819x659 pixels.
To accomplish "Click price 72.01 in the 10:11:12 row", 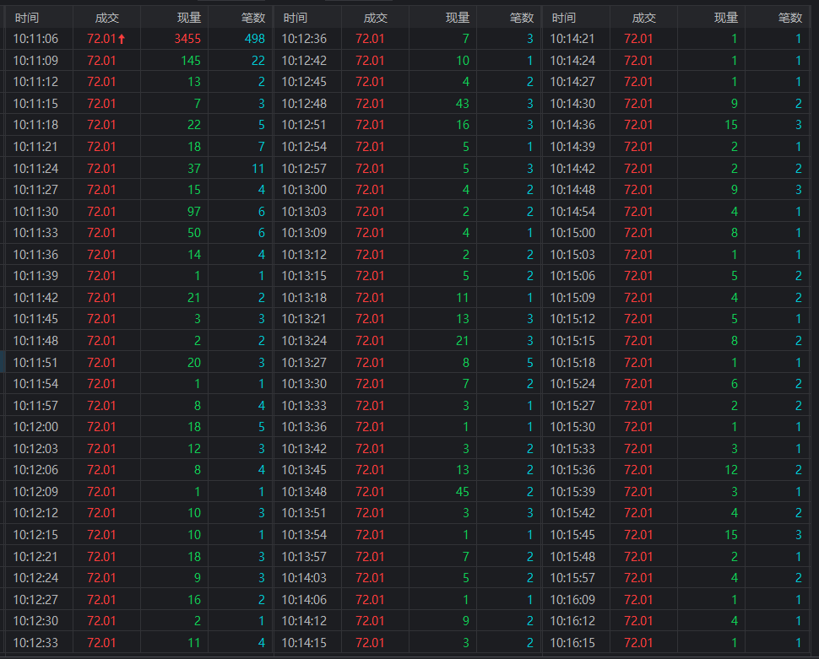I will (x=101, y=82).
